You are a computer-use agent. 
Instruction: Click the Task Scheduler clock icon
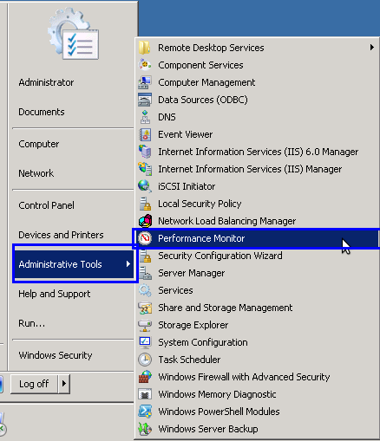[145, 360]
